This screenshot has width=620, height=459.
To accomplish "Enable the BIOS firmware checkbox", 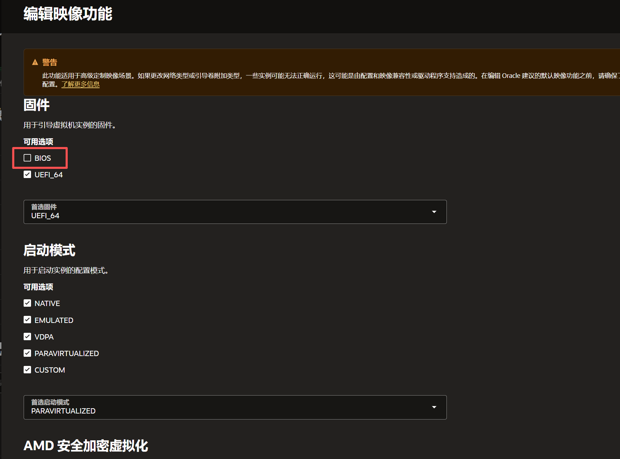I will click(28, 158).
